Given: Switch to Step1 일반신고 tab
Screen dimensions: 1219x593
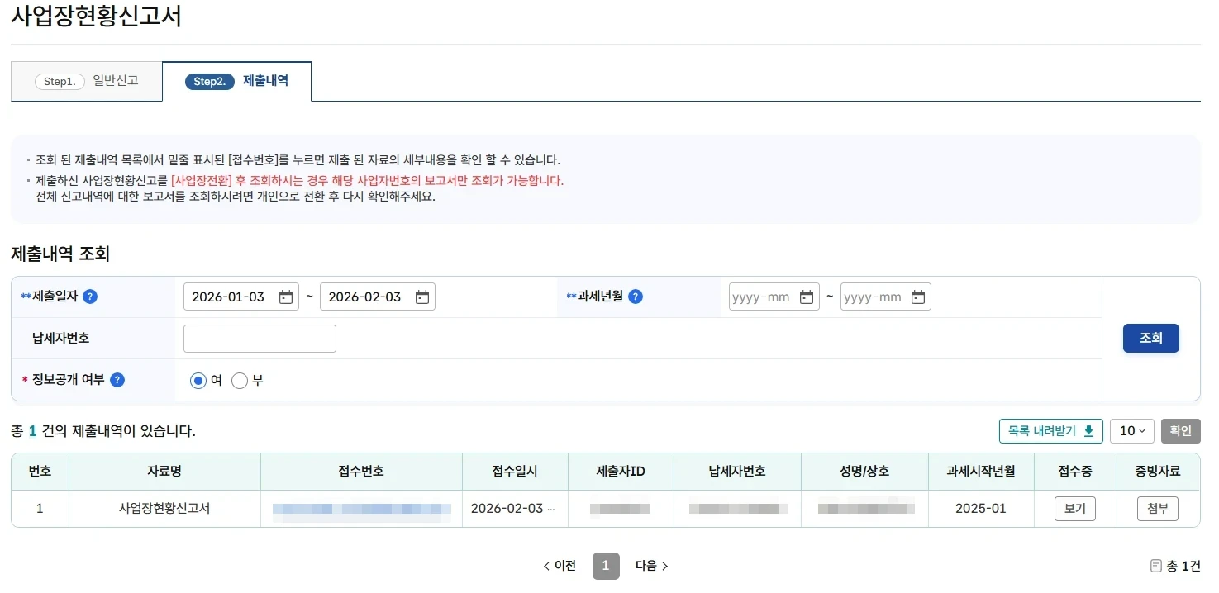Looking at the screenshot, I should [x=87, y=81].
